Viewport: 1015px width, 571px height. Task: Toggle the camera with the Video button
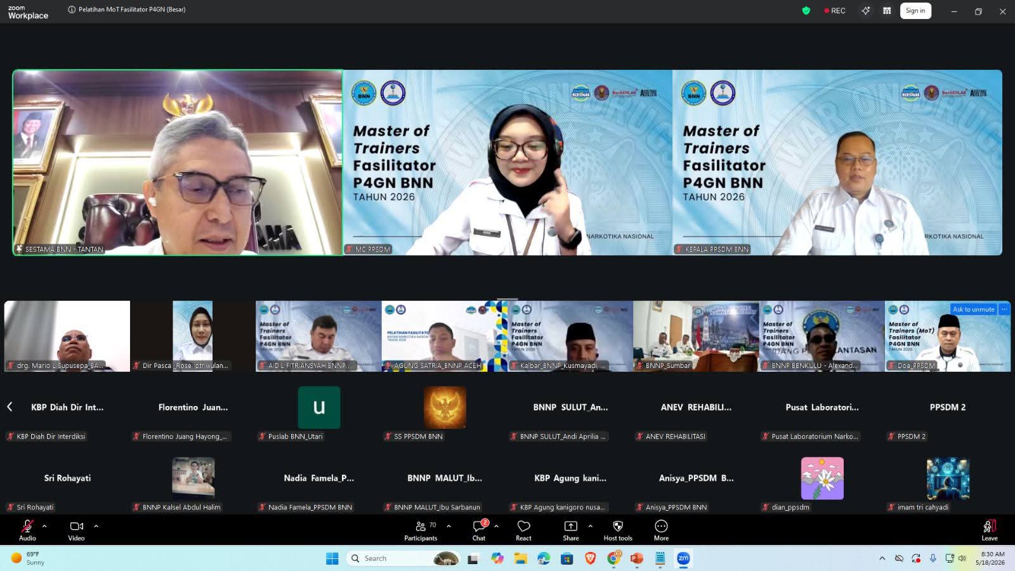(x=76, y=530)
